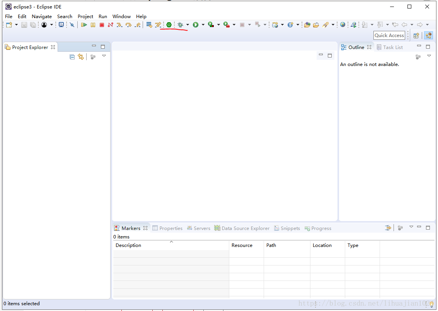The image size is (438, 311).
Task: Switch to the Snippets tab
Action: click(287, 228)
